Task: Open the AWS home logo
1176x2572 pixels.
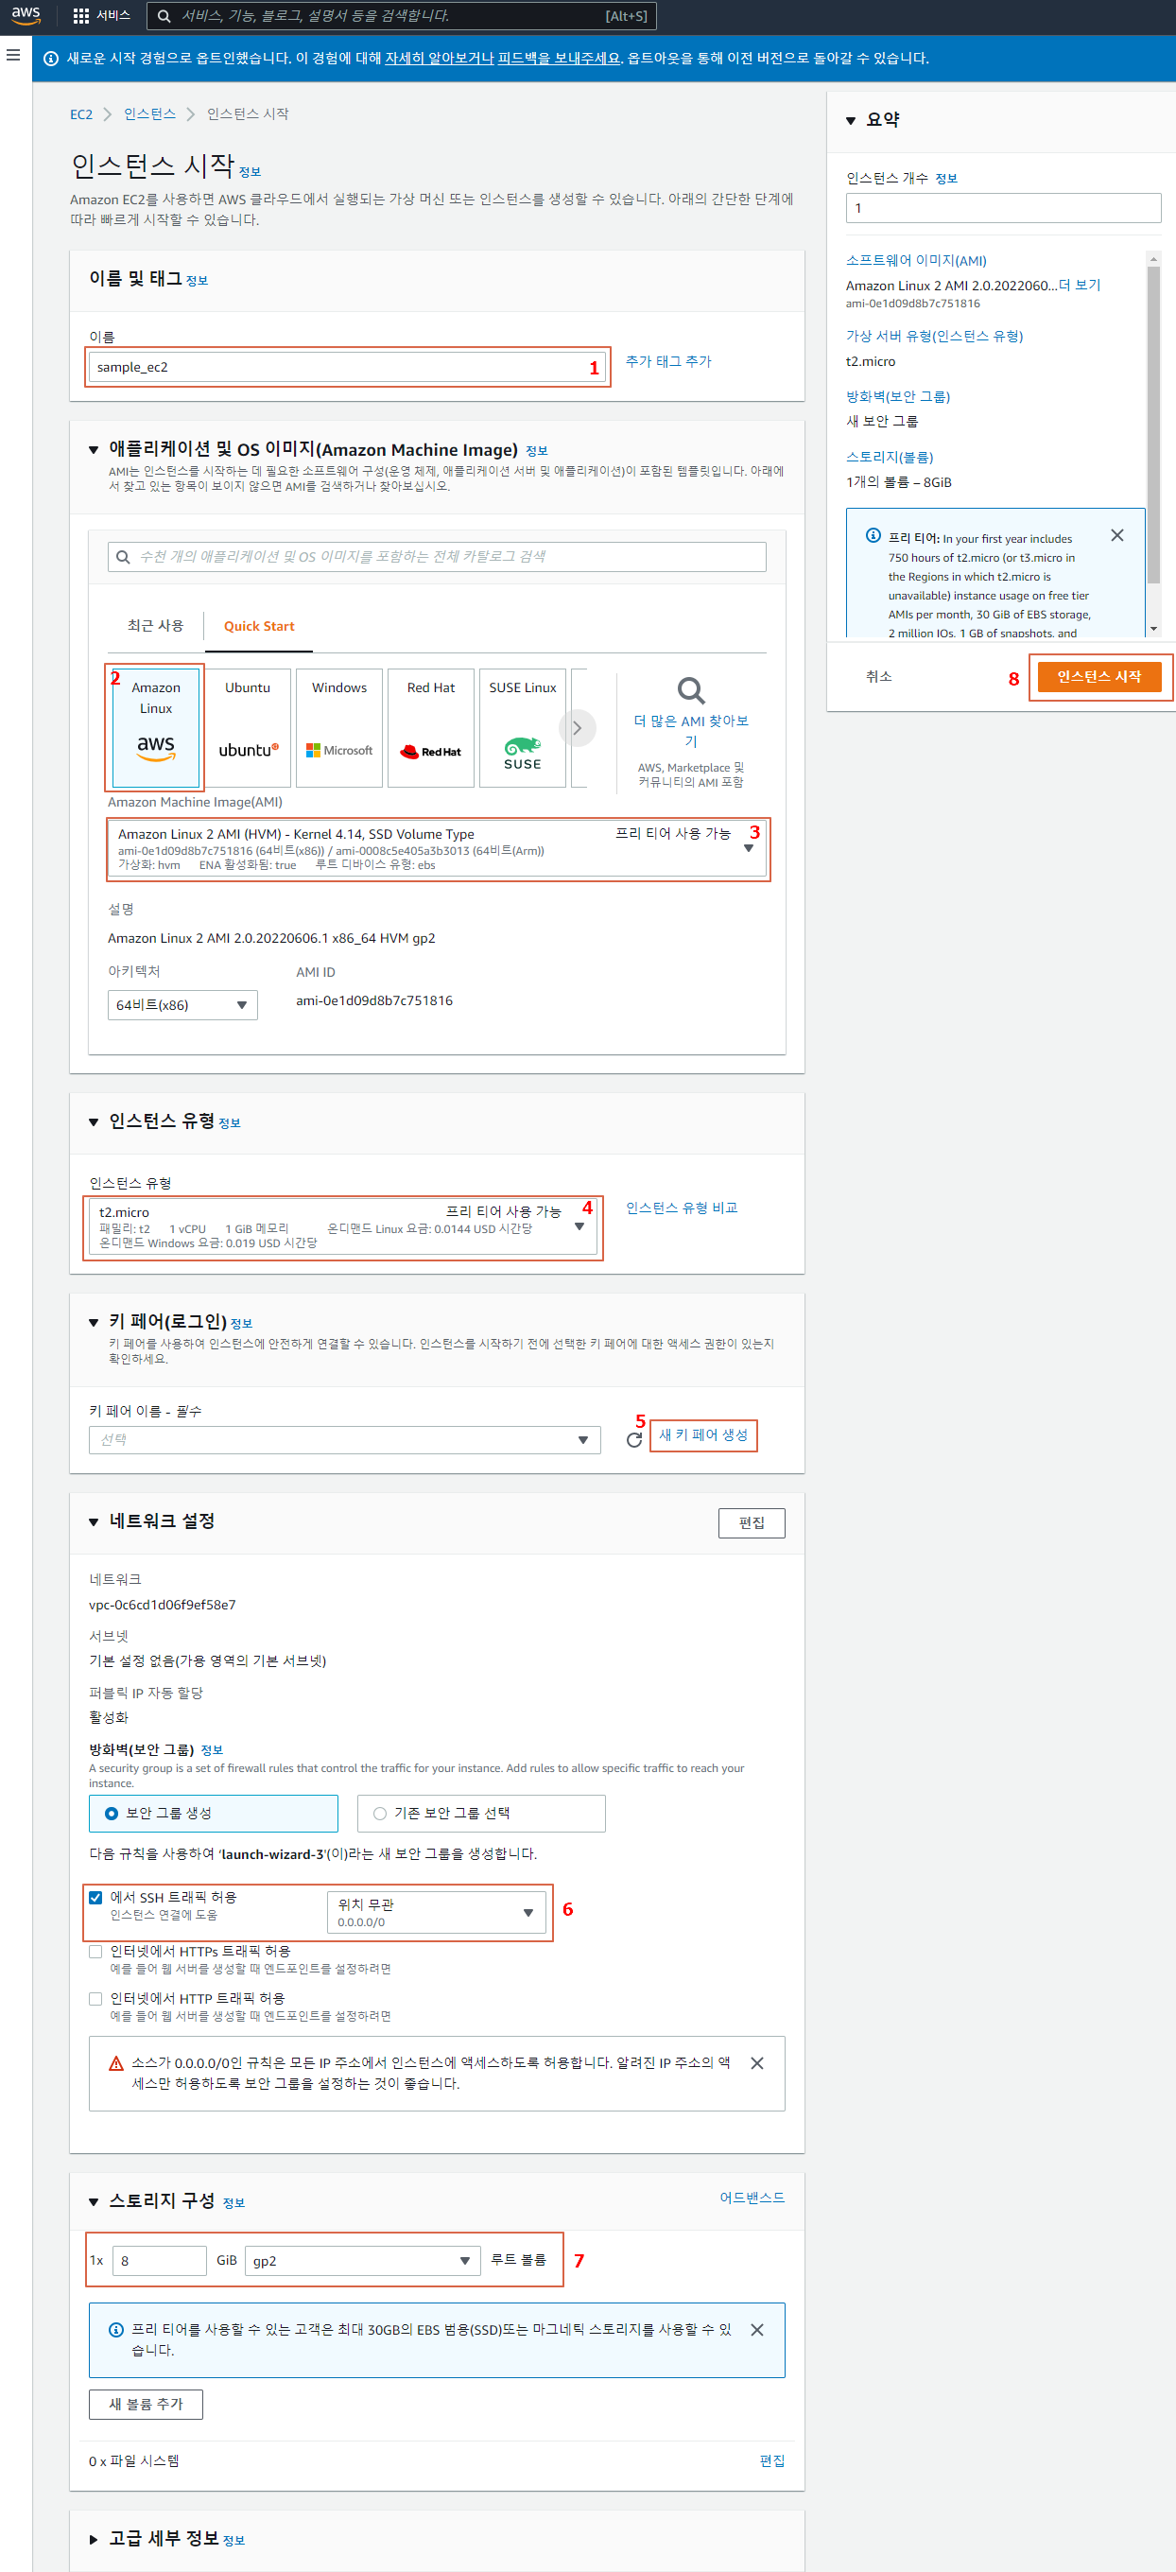Action: point(26,16)
